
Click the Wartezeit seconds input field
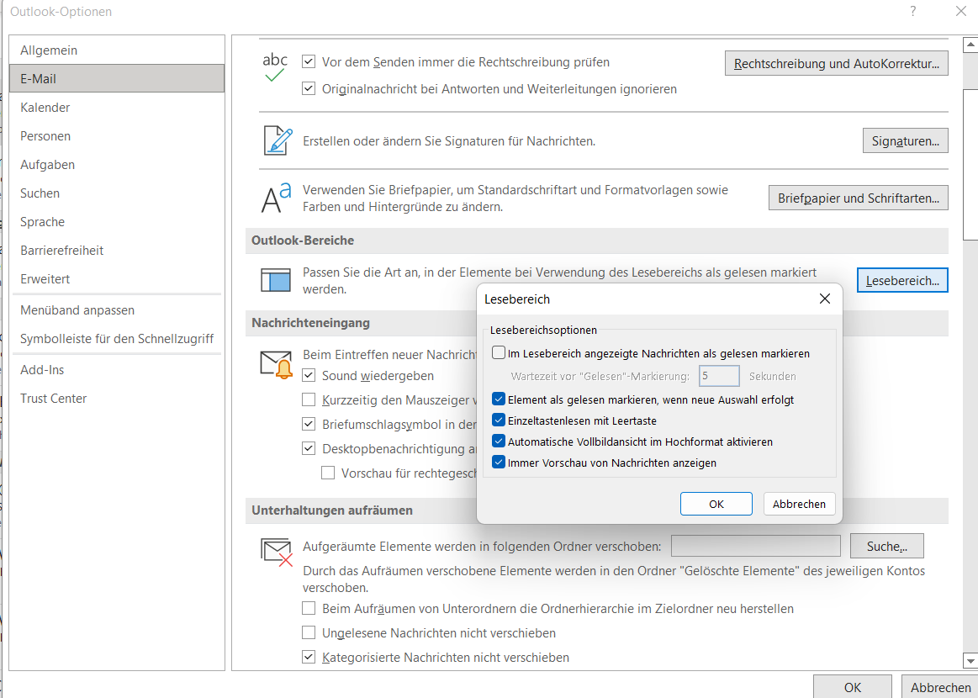[719, 376]
